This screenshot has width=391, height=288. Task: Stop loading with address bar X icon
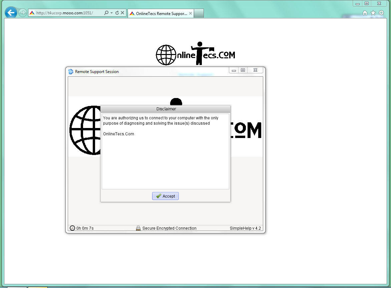click(x=122, y=13)
